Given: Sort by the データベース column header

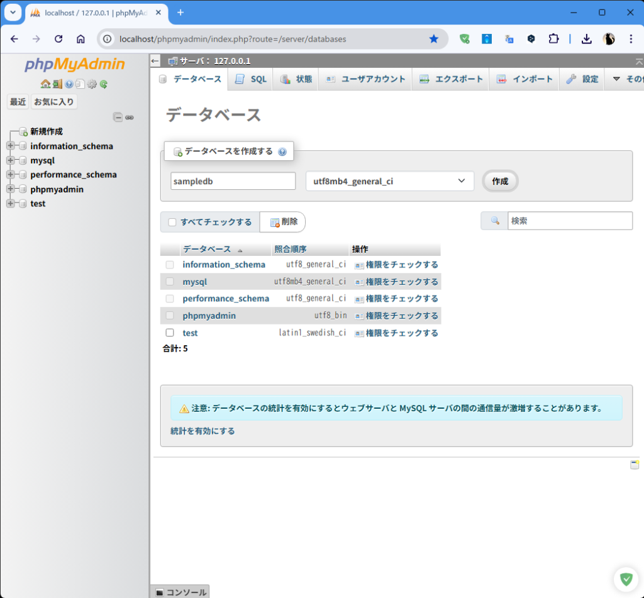Looking at the screenshot, I should click(x=207, y=249).
